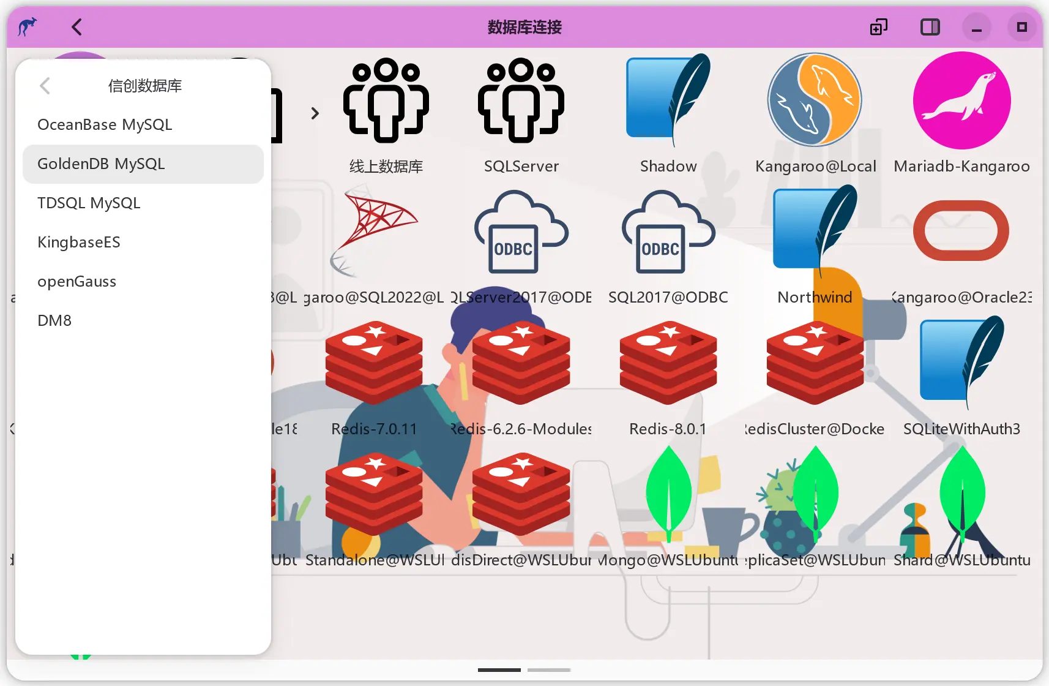Open the RedisCluster@Docker connection icon

(x=815, y=363)
